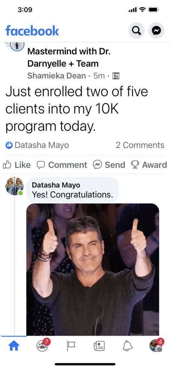Like the post by Shamieka Dean

17,165
